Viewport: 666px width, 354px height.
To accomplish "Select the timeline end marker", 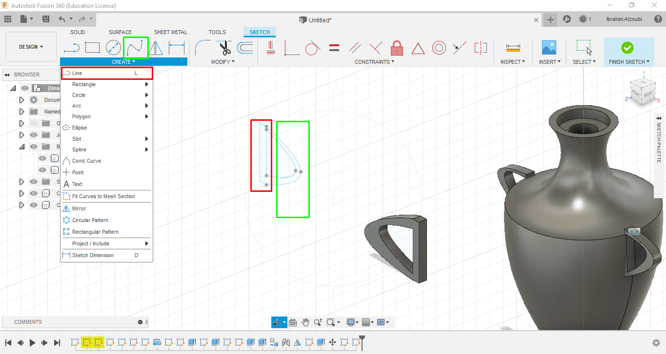I will click(x=362, y=342).
